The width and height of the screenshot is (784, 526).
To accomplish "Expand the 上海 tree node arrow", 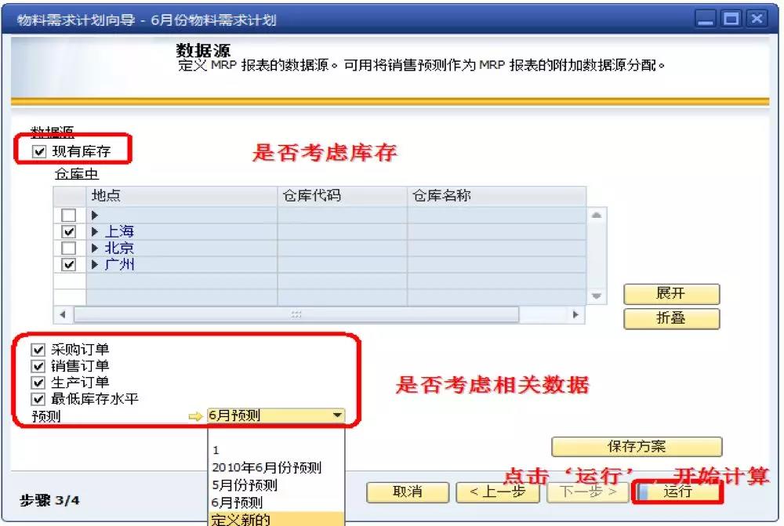I will [96, 232].
